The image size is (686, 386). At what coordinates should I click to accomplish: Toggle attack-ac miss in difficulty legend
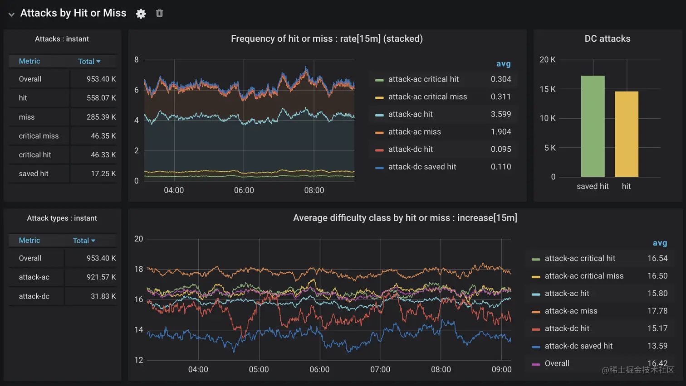[571, 311]
